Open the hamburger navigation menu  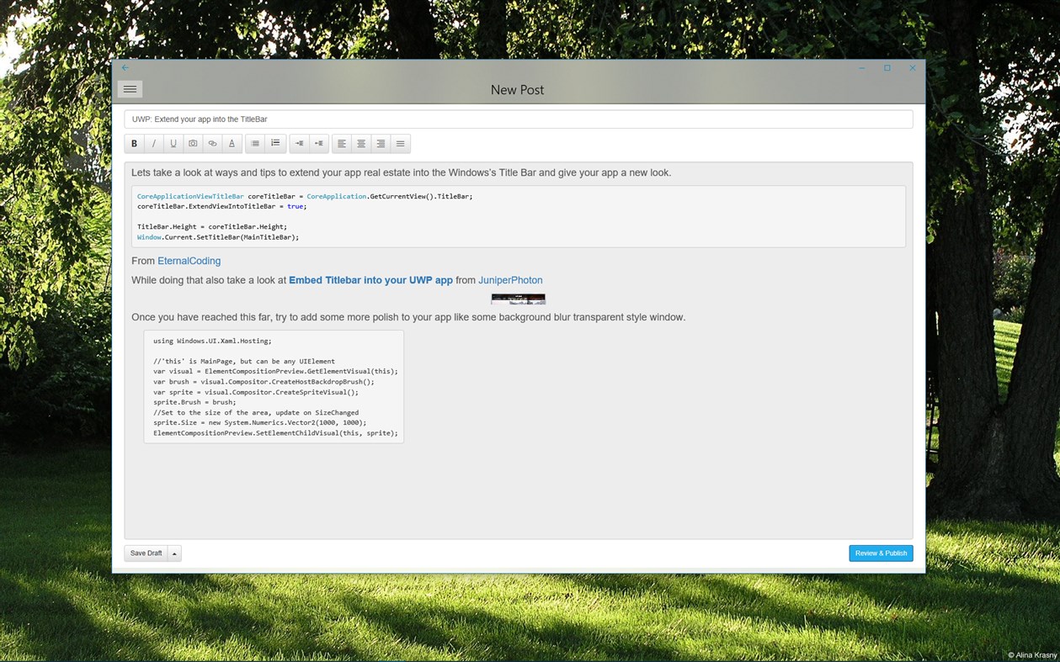point(130,88)
